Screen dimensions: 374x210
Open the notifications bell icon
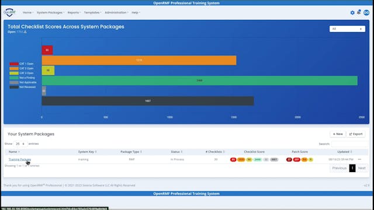pos(359,12)
